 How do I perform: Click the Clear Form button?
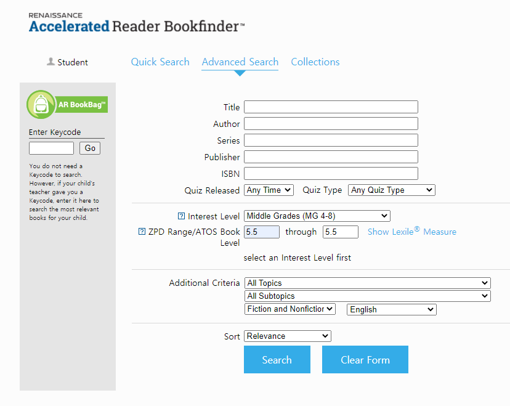[365, 359]
